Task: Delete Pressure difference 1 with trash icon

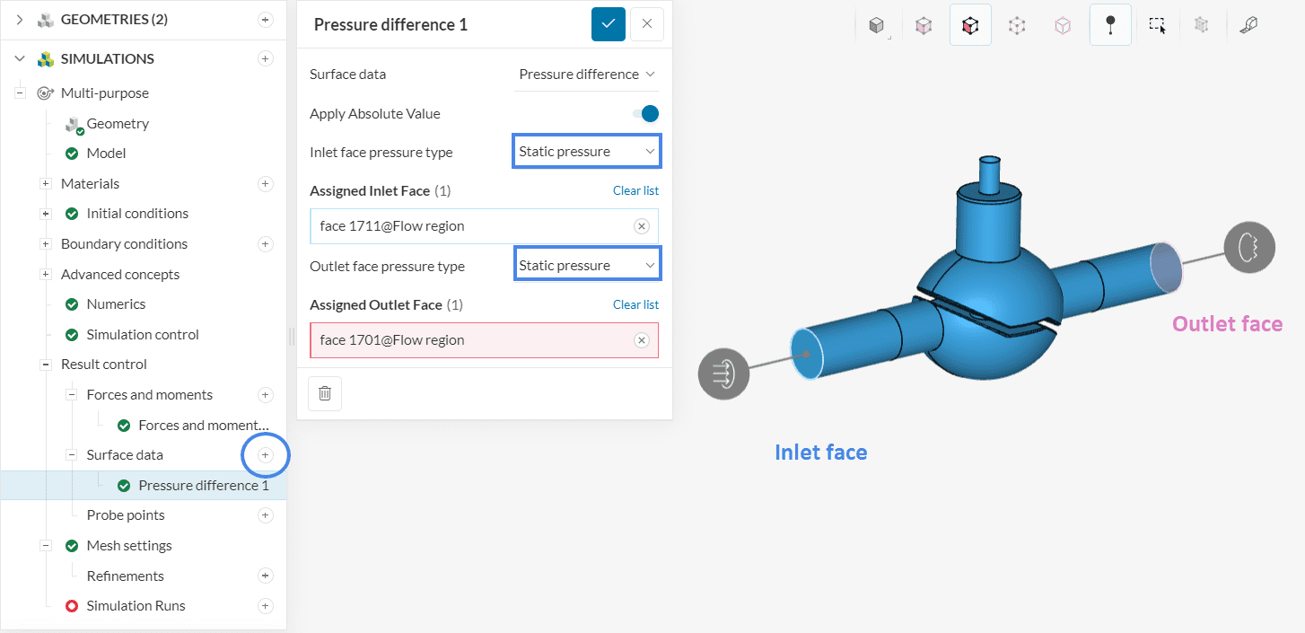Action: coord(325,393)
